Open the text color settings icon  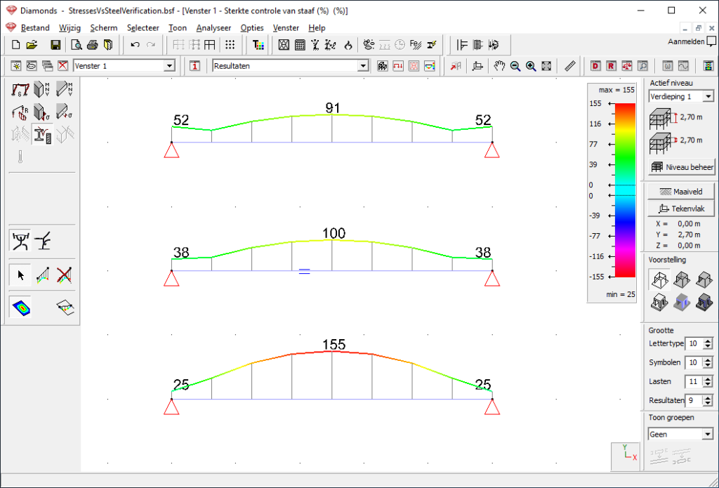[258, 45]
